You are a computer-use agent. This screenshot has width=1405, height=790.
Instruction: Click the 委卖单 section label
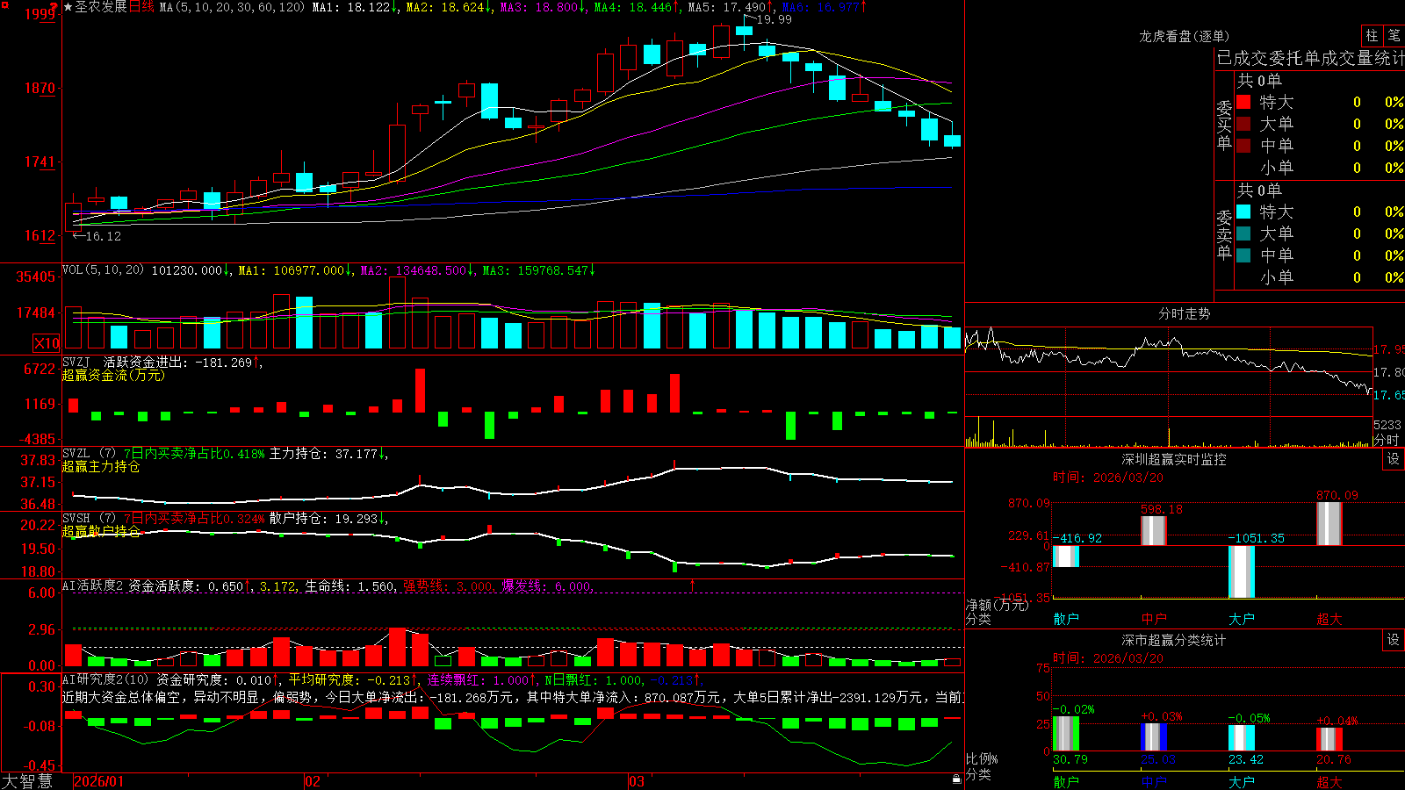coord(1224,235)
